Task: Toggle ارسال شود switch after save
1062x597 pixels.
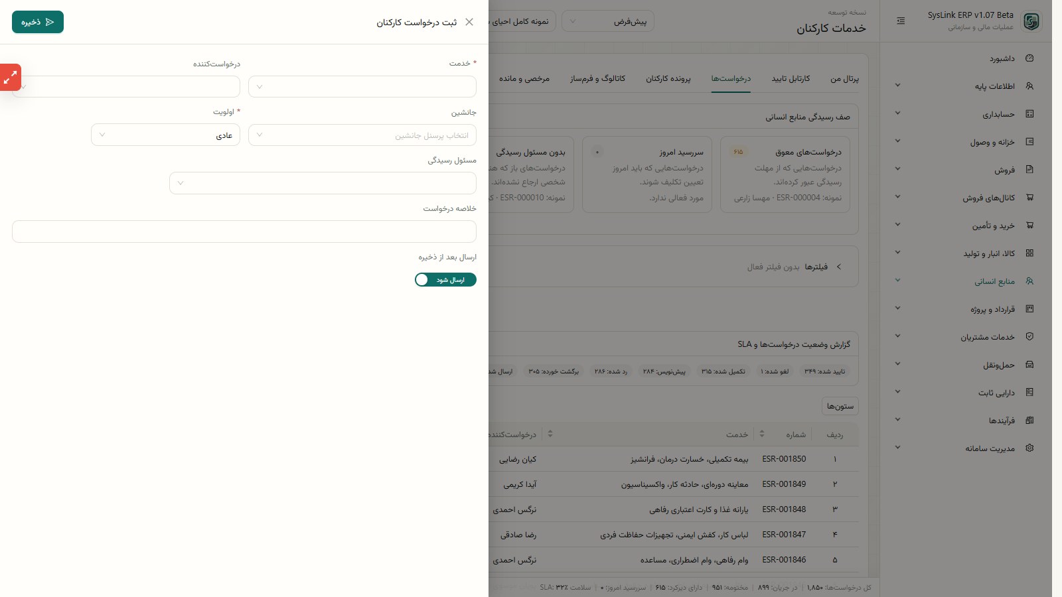Action: coord(445,280)
